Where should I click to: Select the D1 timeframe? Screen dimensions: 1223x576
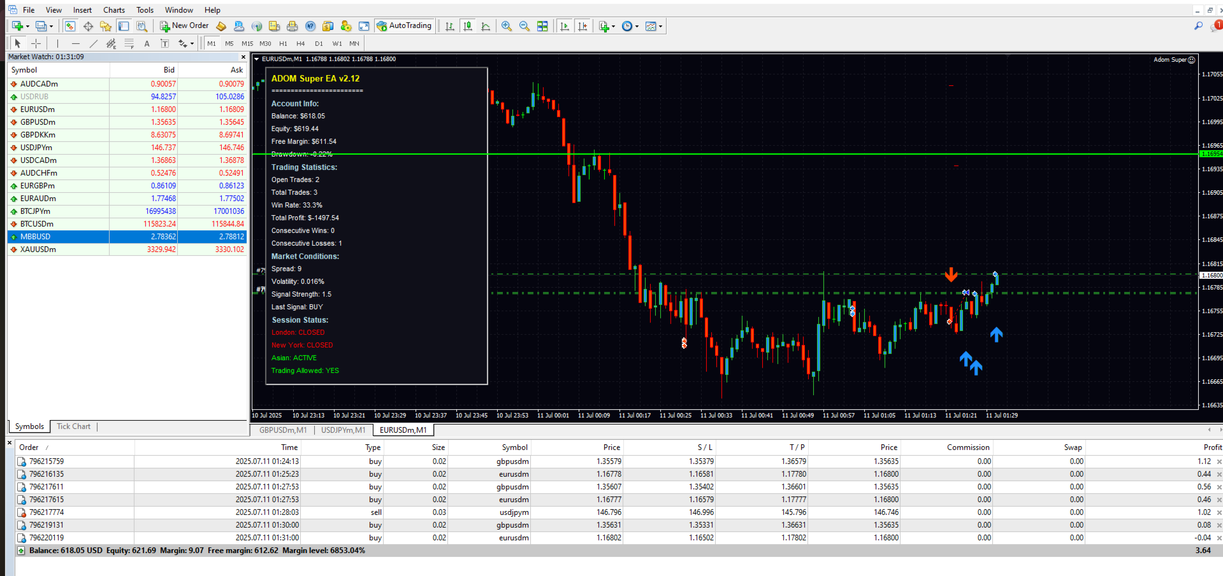click(319, 43)
